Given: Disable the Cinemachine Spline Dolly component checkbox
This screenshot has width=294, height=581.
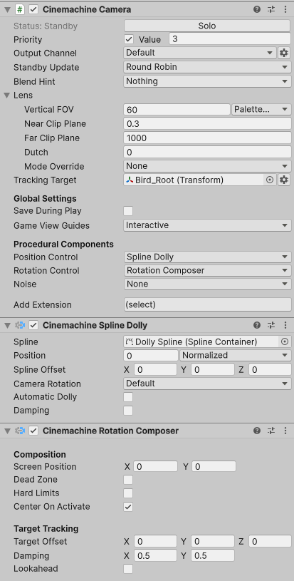Looking at the screenshot, I should (33, 325).
